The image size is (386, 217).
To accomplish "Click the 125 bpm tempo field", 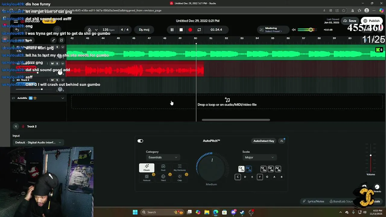I will (x=109, y=30).
